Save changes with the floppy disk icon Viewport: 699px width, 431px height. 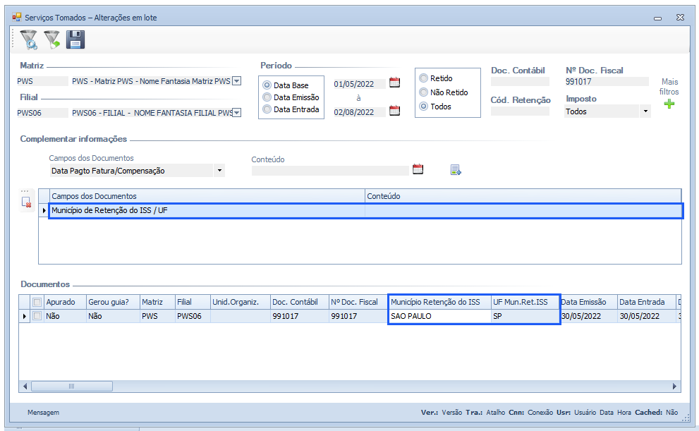[75, 40]
